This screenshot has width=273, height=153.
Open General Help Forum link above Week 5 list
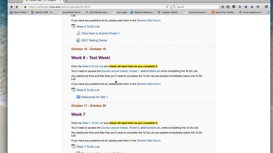[x=148, y=20]
